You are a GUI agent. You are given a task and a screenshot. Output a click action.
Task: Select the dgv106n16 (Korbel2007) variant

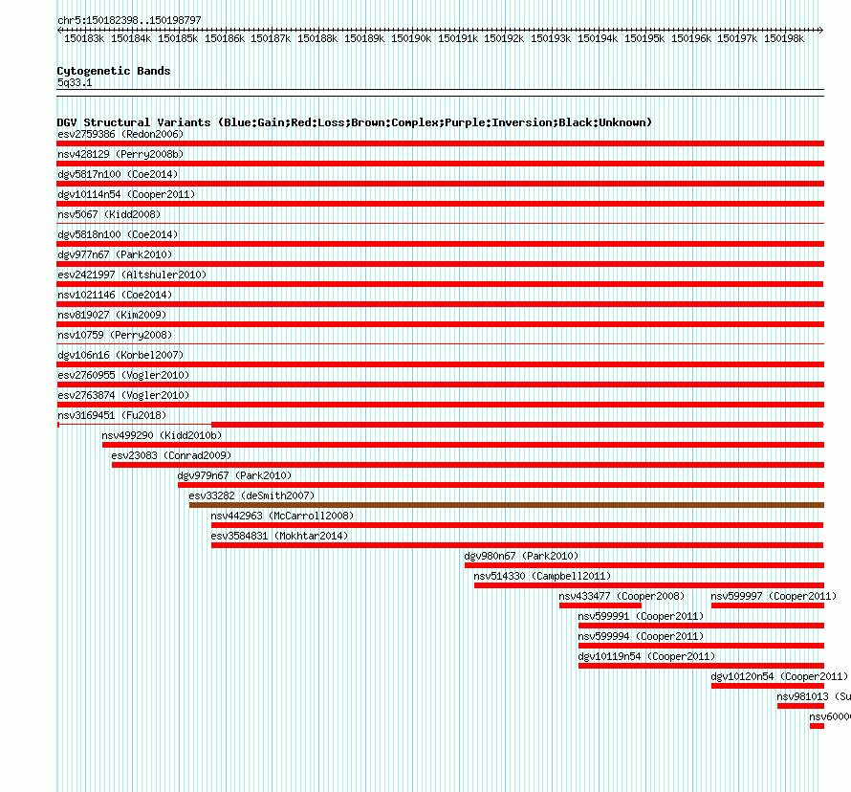click(x=120, y=355)
